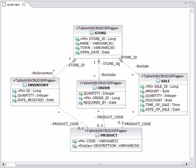Select the SALE table icon
196x168 pixels.
(158, 81)
